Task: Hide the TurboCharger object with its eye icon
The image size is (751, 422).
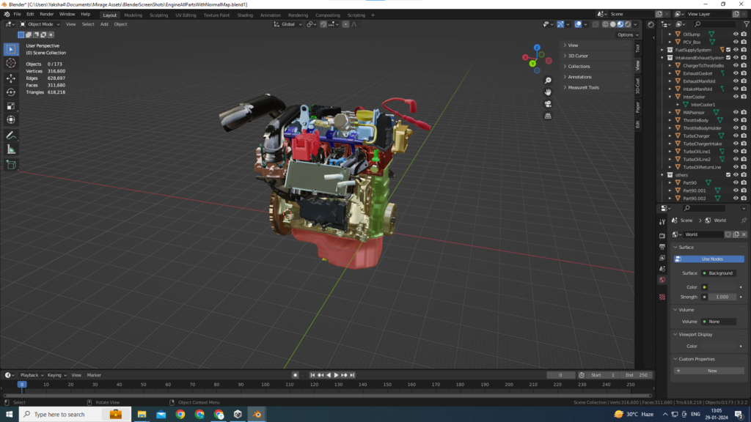Action: pyautogui.click(x=736, y=136)
